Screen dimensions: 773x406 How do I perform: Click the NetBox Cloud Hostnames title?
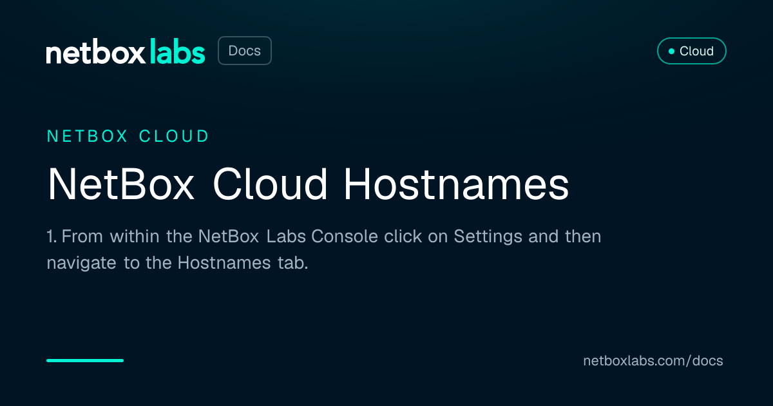308,185
